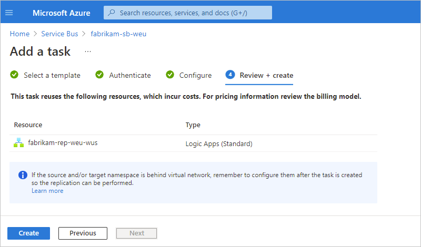Navigate to Home breadcrumb
Screen dimensions: 421x247
point(20,34)
